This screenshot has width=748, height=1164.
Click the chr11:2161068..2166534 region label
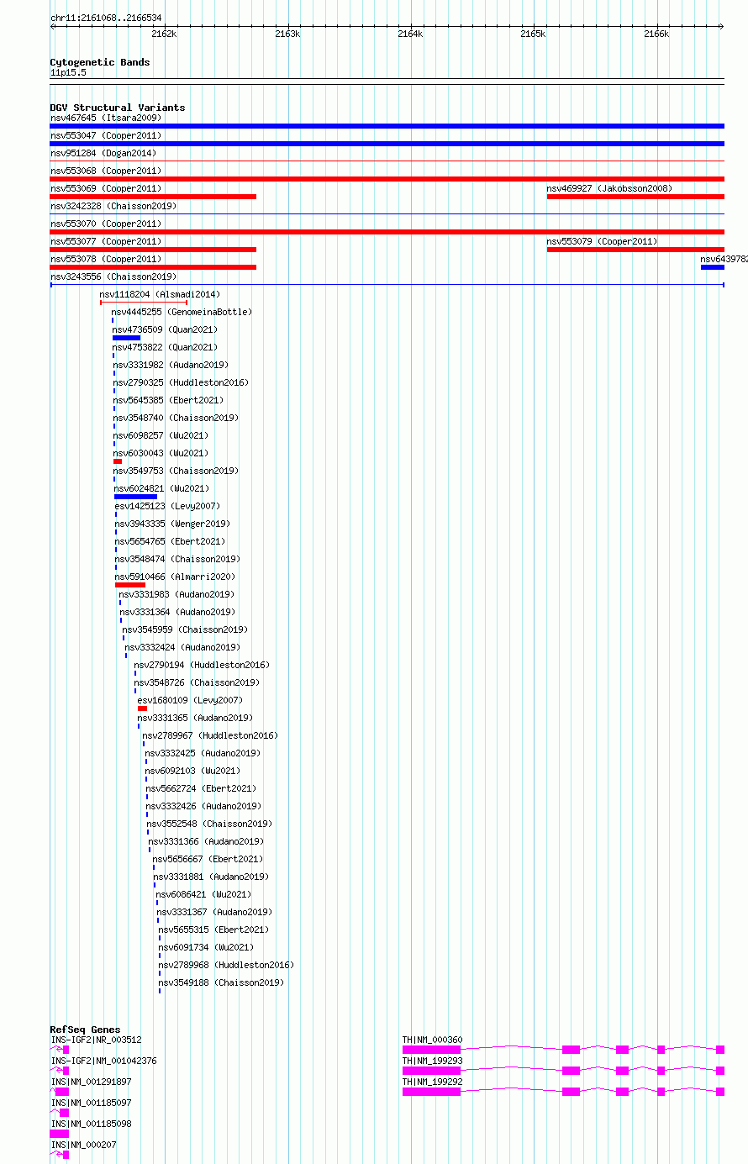pyautogui.click(x=106, y=18)
